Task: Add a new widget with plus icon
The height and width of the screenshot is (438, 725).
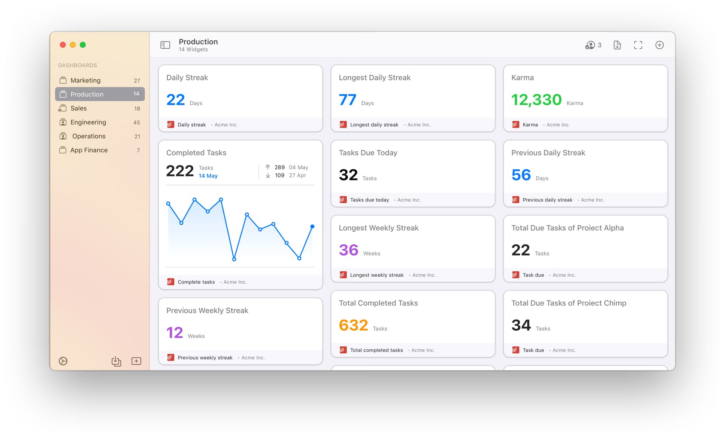Action: coord(659,45)
